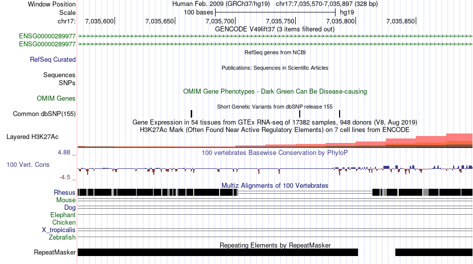The image size is (473, 264).
Task: Click the GENCODE V49lift37 track title
Action: tap(275, 29)
